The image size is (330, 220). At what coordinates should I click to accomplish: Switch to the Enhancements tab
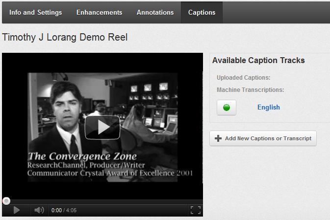(100, 12)
